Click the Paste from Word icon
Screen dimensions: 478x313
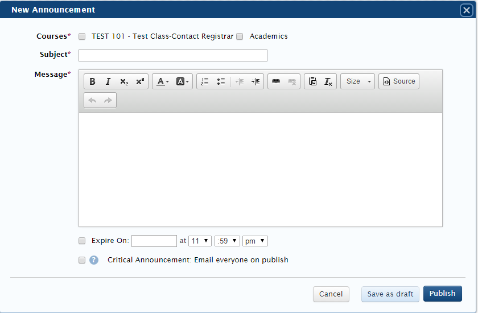[312, 81]
